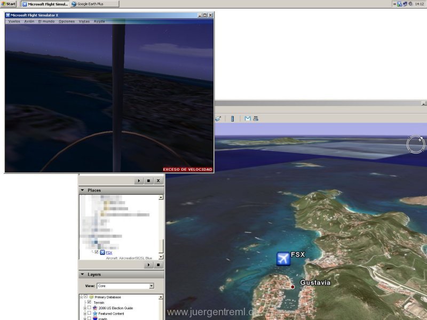
Task: Uncheck the Terrain layer checkbox
Action: [89, 302]
